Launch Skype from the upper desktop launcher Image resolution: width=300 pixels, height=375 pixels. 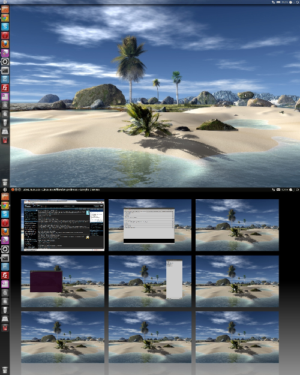pos(5,26)
